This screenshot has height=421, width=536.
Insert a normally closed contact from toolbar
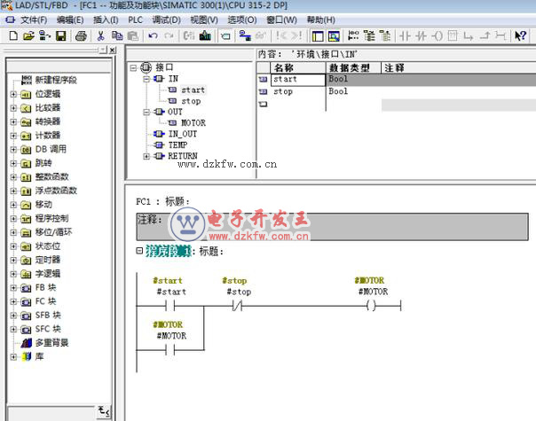point(422,35)
